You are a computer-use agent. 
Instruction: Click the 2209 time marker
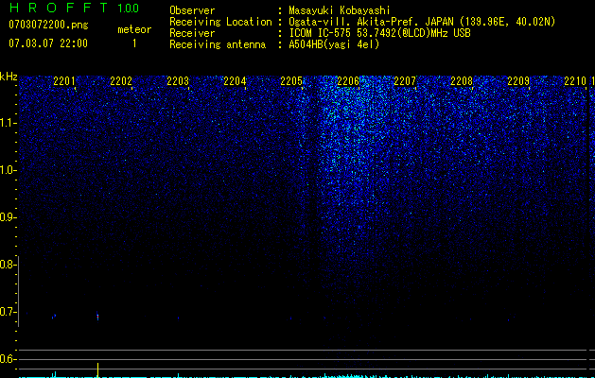click(x=518, y=81)
